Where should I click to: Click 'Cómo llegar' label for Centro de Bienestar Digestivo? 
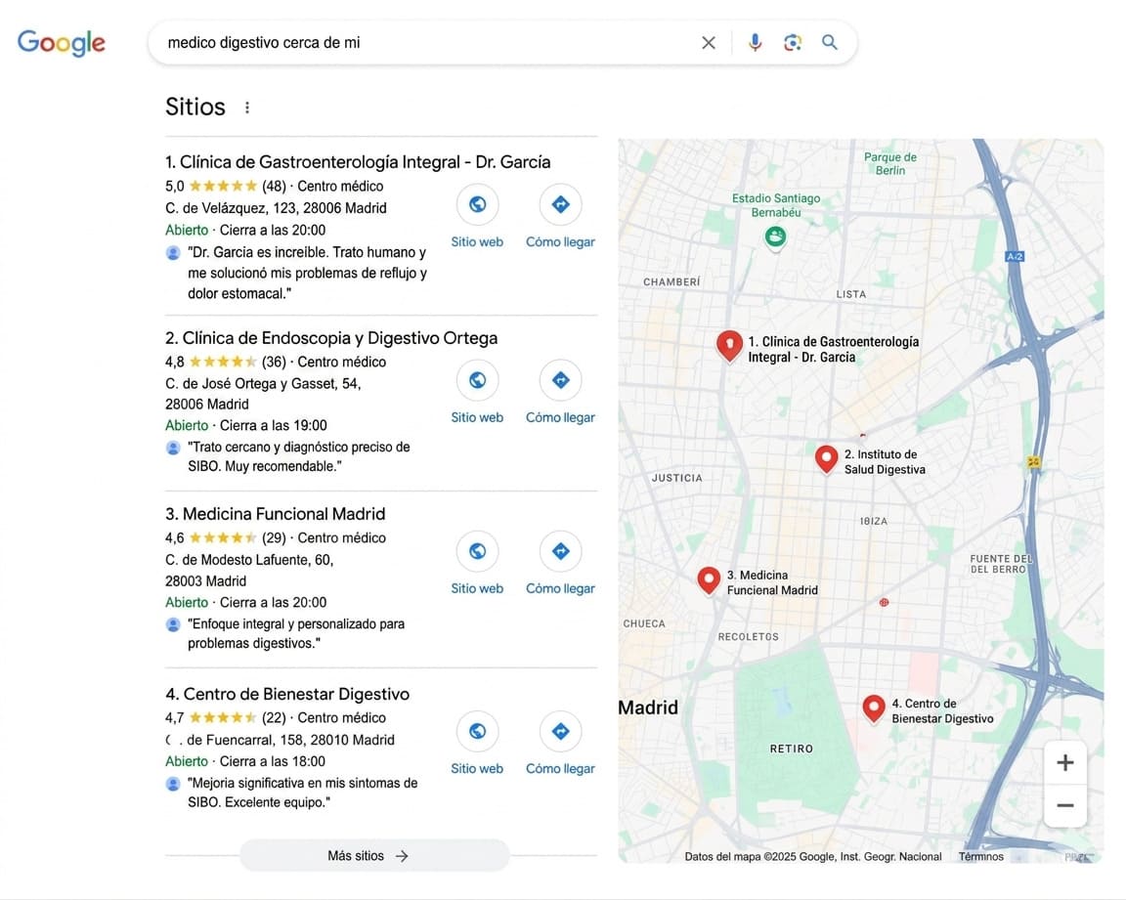[x=560, y=769]
